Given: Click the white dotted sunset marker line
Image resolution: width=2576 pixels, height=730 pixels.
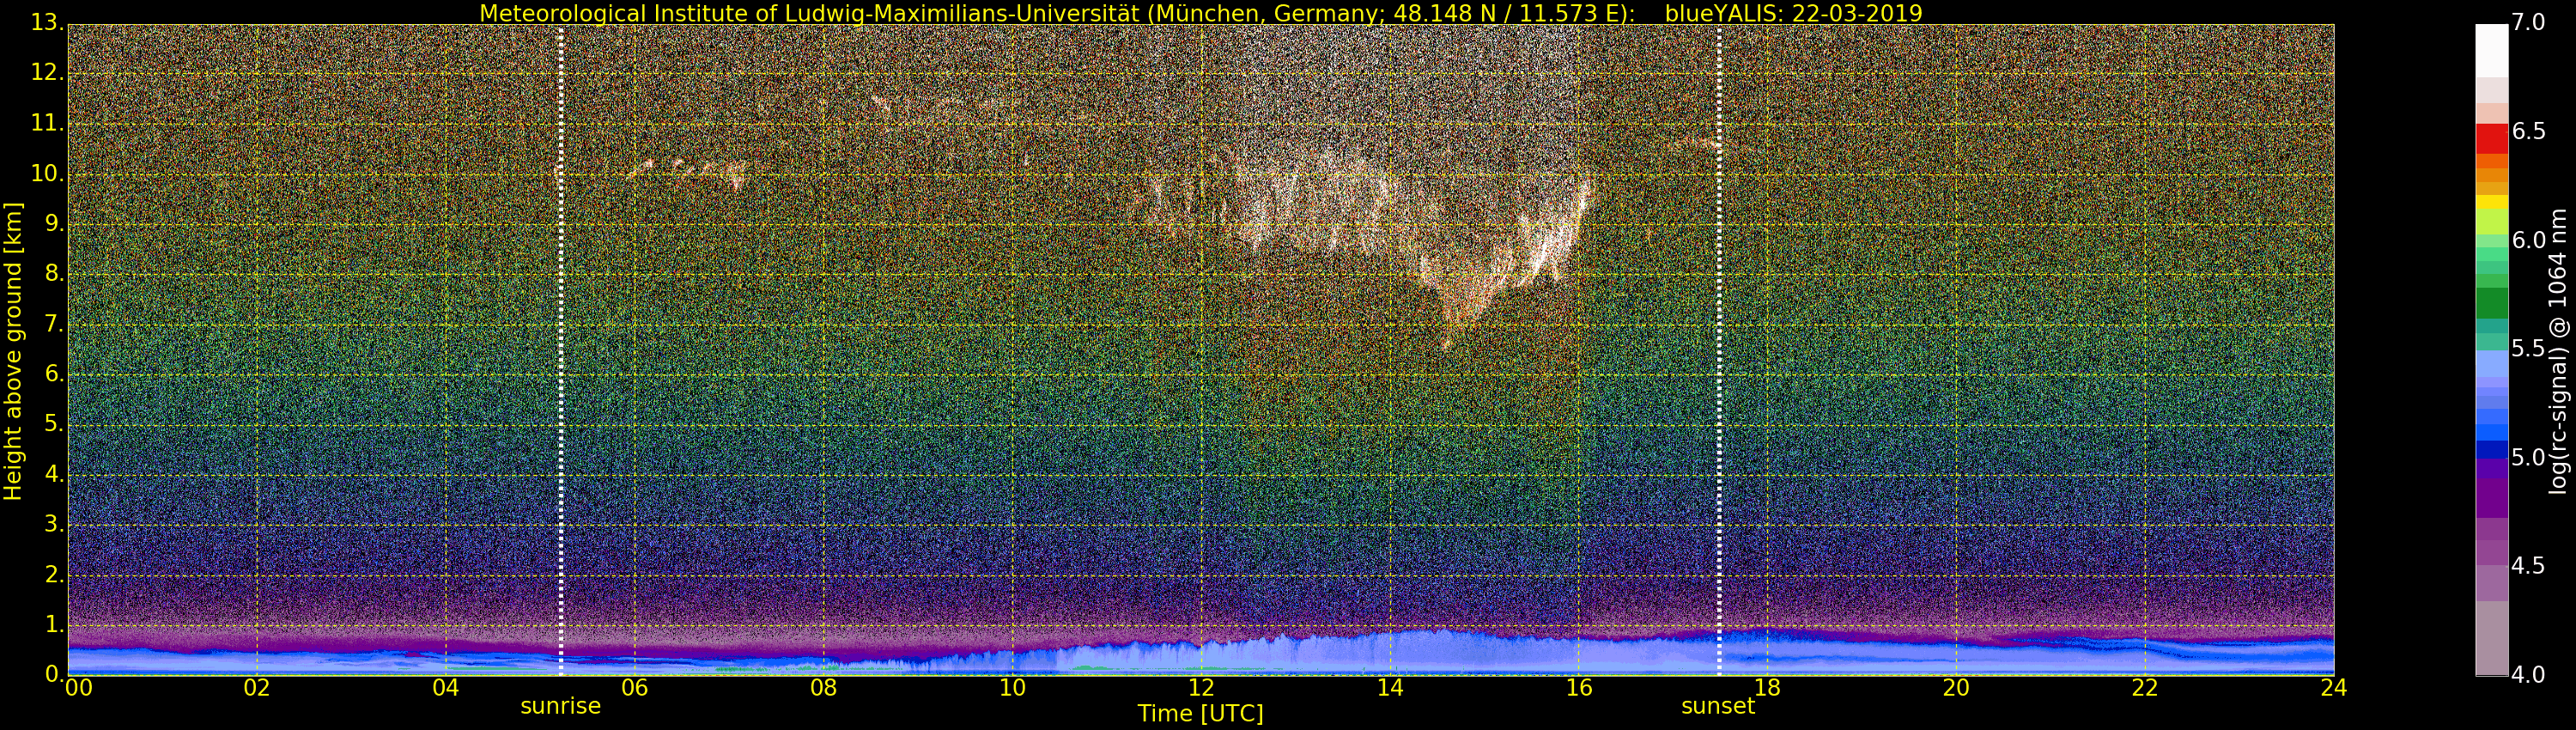Looking at the screenshot, I should tap(1719, 350).
